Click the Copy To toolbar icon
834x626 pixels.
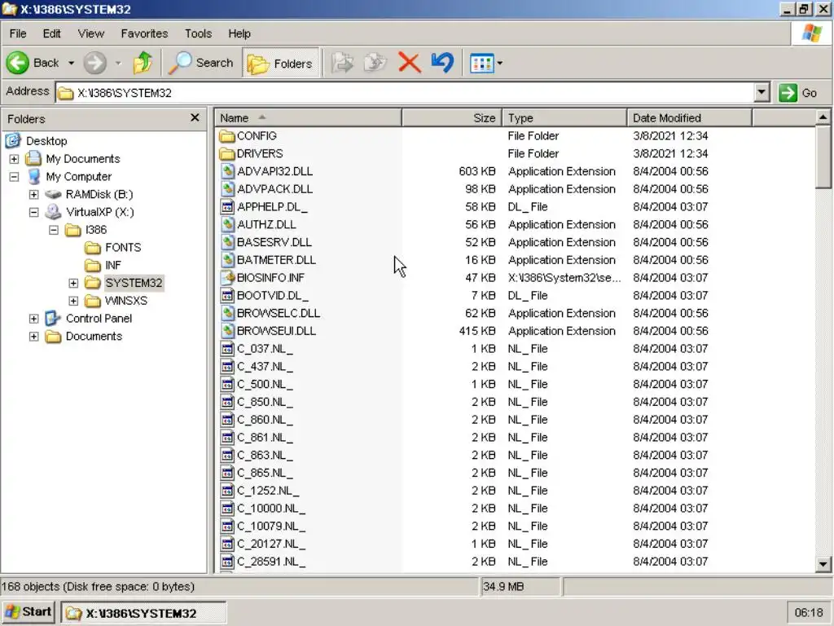(375, 63)
